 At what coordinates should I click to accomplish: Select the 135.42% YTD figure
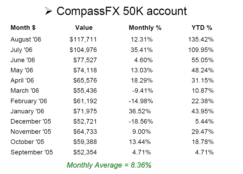[x=201, y=40]
